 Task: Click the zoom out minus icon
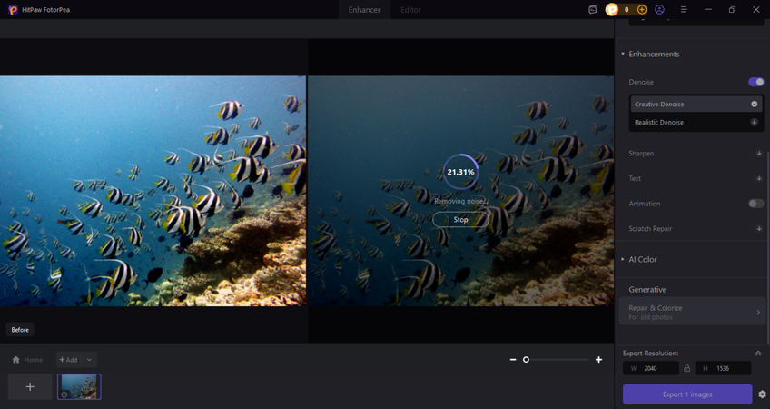[x=513, y=360]
